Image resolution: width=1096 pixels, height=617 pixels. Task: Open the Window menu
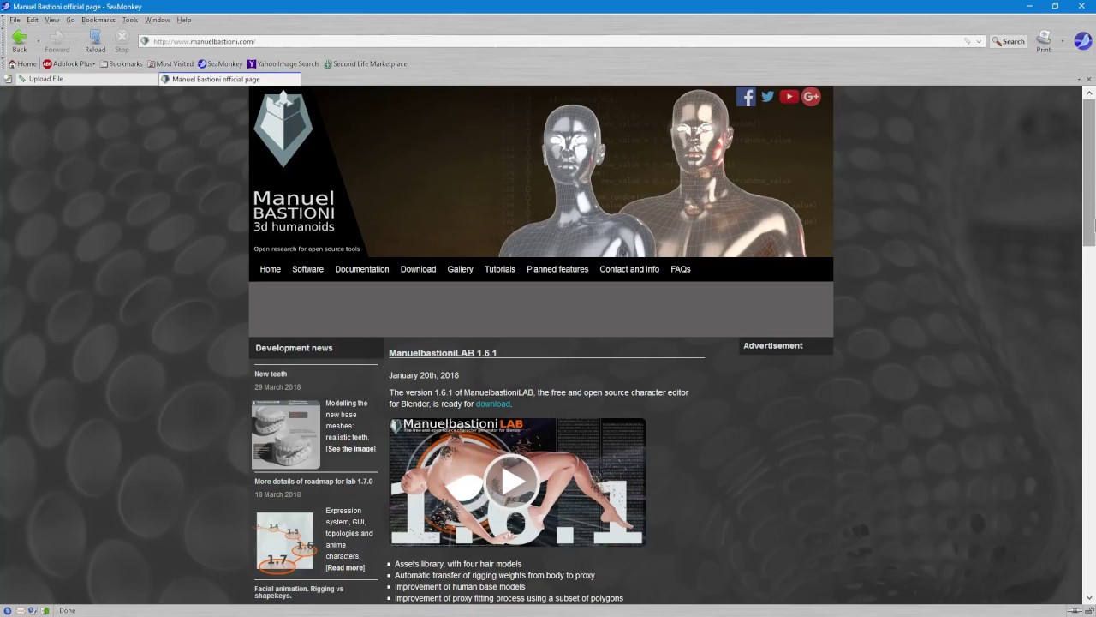click(x=158, y=20)
